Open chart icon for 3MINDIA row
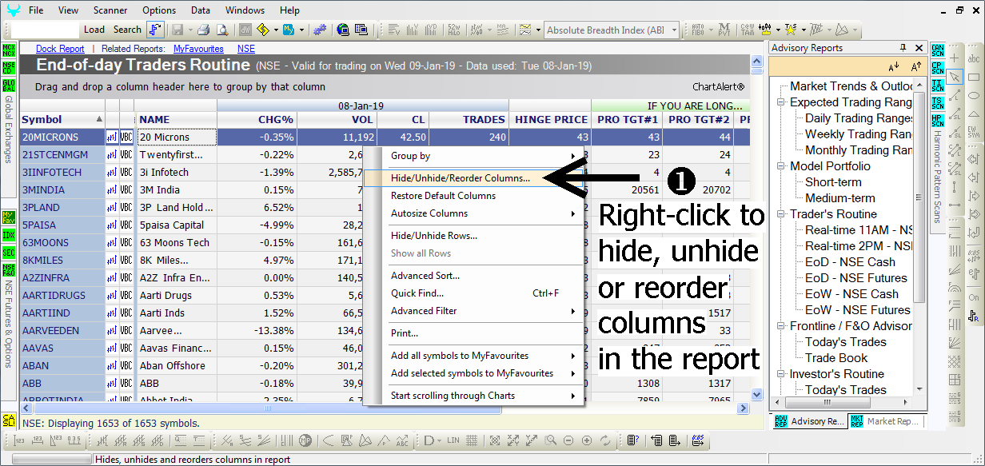 [112, 190]
